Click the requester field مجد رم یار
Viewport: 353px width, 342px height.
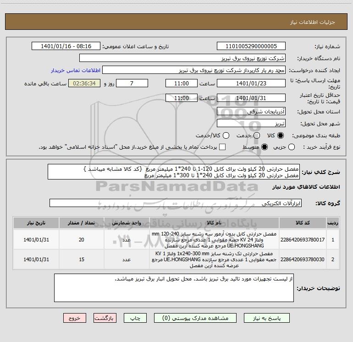click(194, 70)
